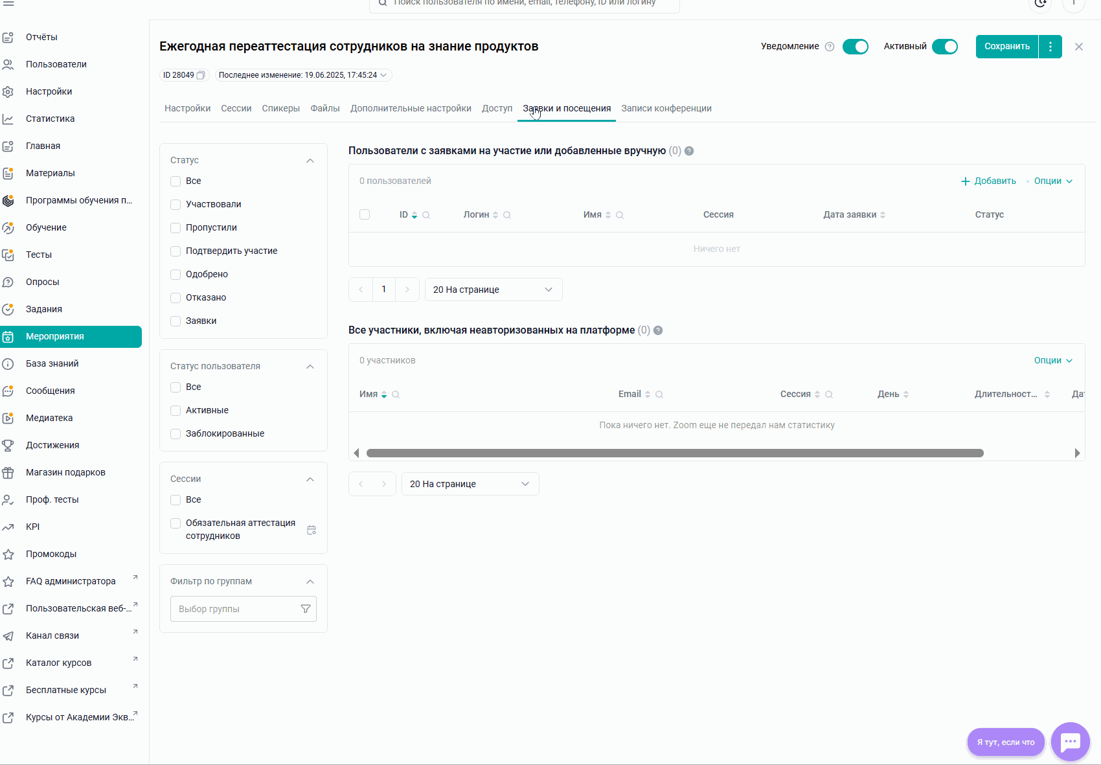Viewport: 1101px width, 765px height.
Task: Select all rows checkbox in users table
Action: tap(365, 214)
